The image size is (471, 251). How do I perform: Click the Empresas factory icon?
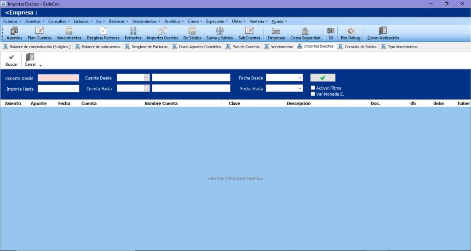click(276, 31)
